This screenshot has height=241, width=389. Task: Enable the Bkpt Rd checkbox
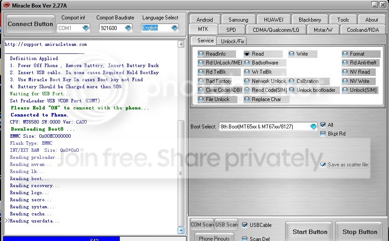tap(323, 134)
